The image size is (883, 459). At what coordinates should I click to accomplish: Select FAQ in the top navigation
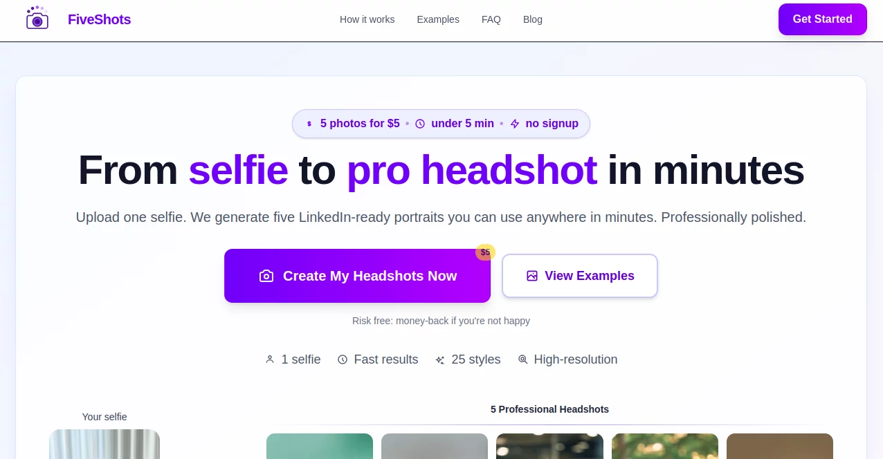point(491,19)
